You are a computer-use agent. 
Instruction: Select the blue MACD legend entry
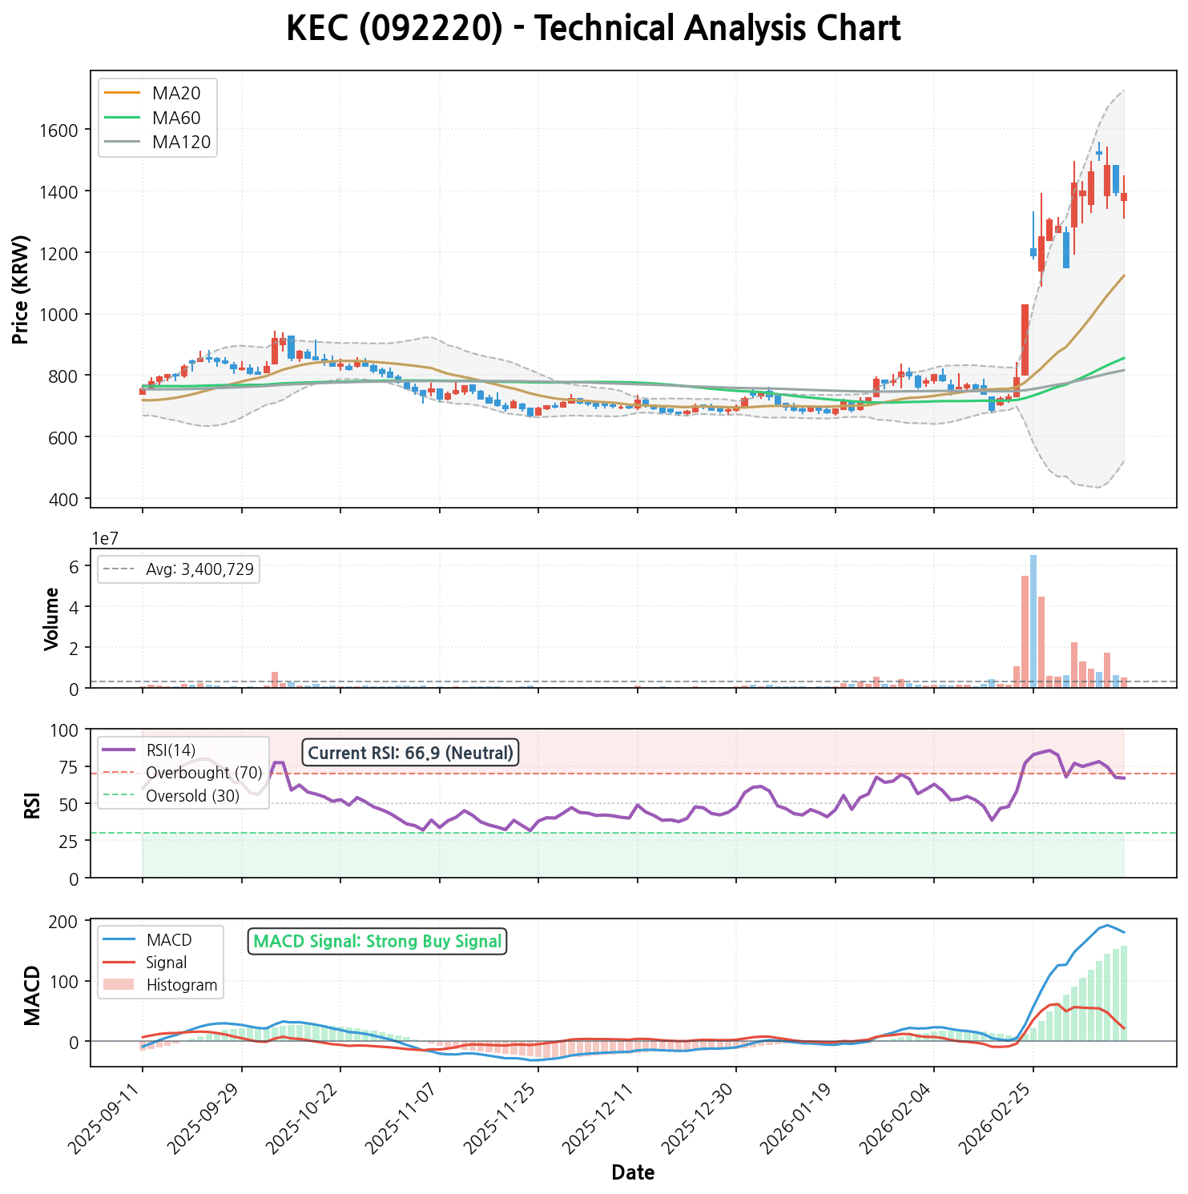169,939
